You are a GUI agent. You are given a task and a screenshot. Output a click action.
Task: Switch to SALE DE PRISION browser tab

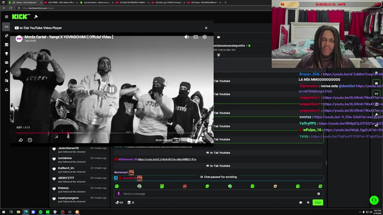(133, 2)
